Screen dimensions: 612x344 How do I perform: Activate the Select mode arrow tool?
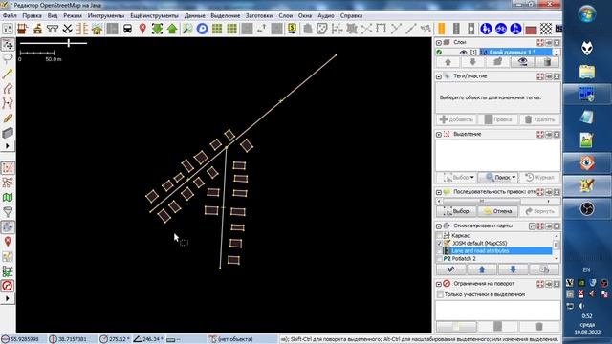coord(8,44)
